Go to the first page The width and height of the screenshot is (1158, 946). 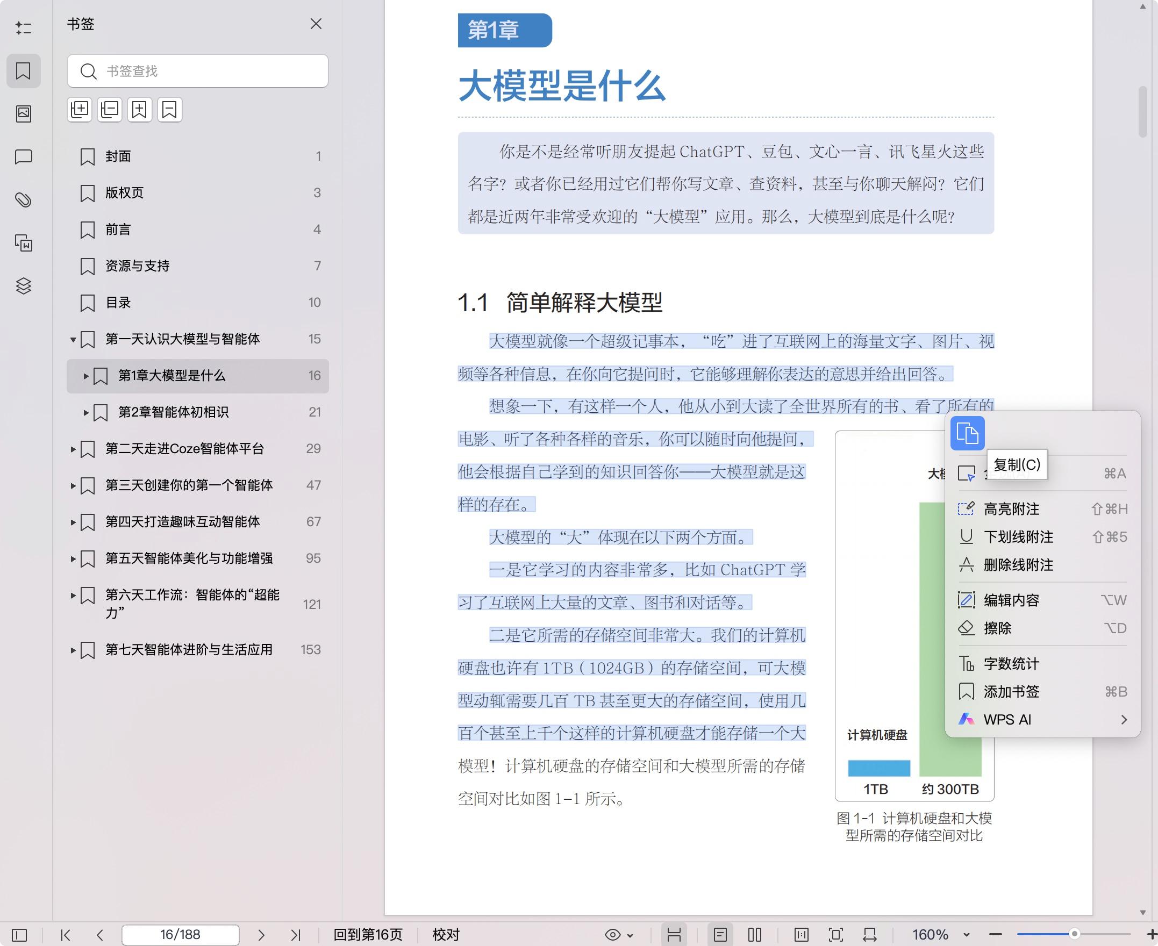tap(66, 935)
